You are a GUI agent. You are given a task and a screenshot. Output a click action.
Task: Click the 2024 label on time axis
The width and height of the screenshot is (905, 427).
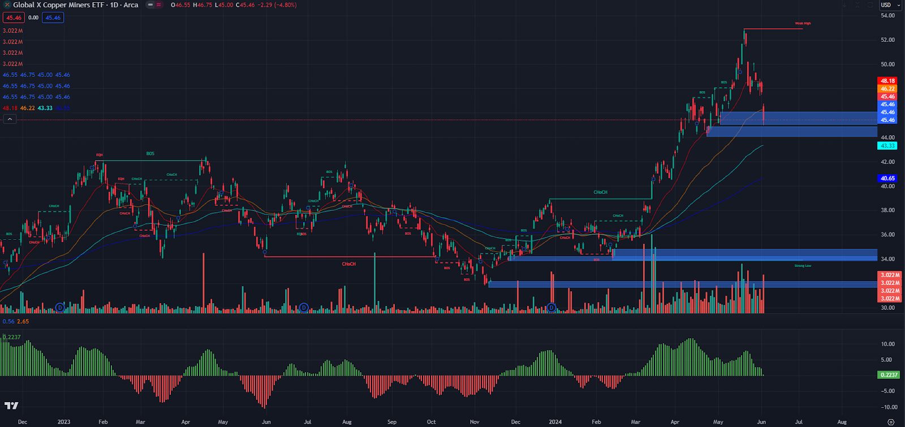[555, 422]
